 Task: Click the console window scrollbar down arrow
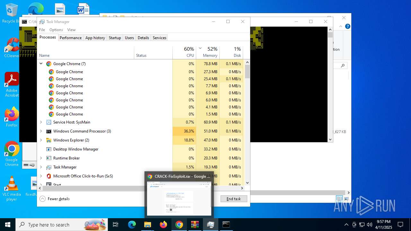click(x=330, y=140)
